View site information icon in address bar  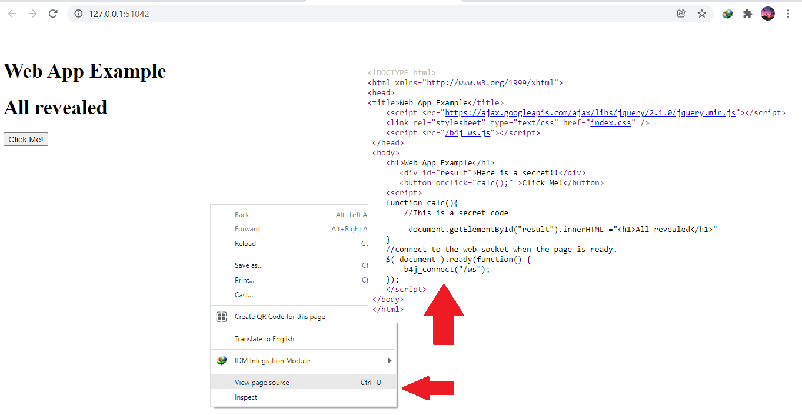point(78,14)
